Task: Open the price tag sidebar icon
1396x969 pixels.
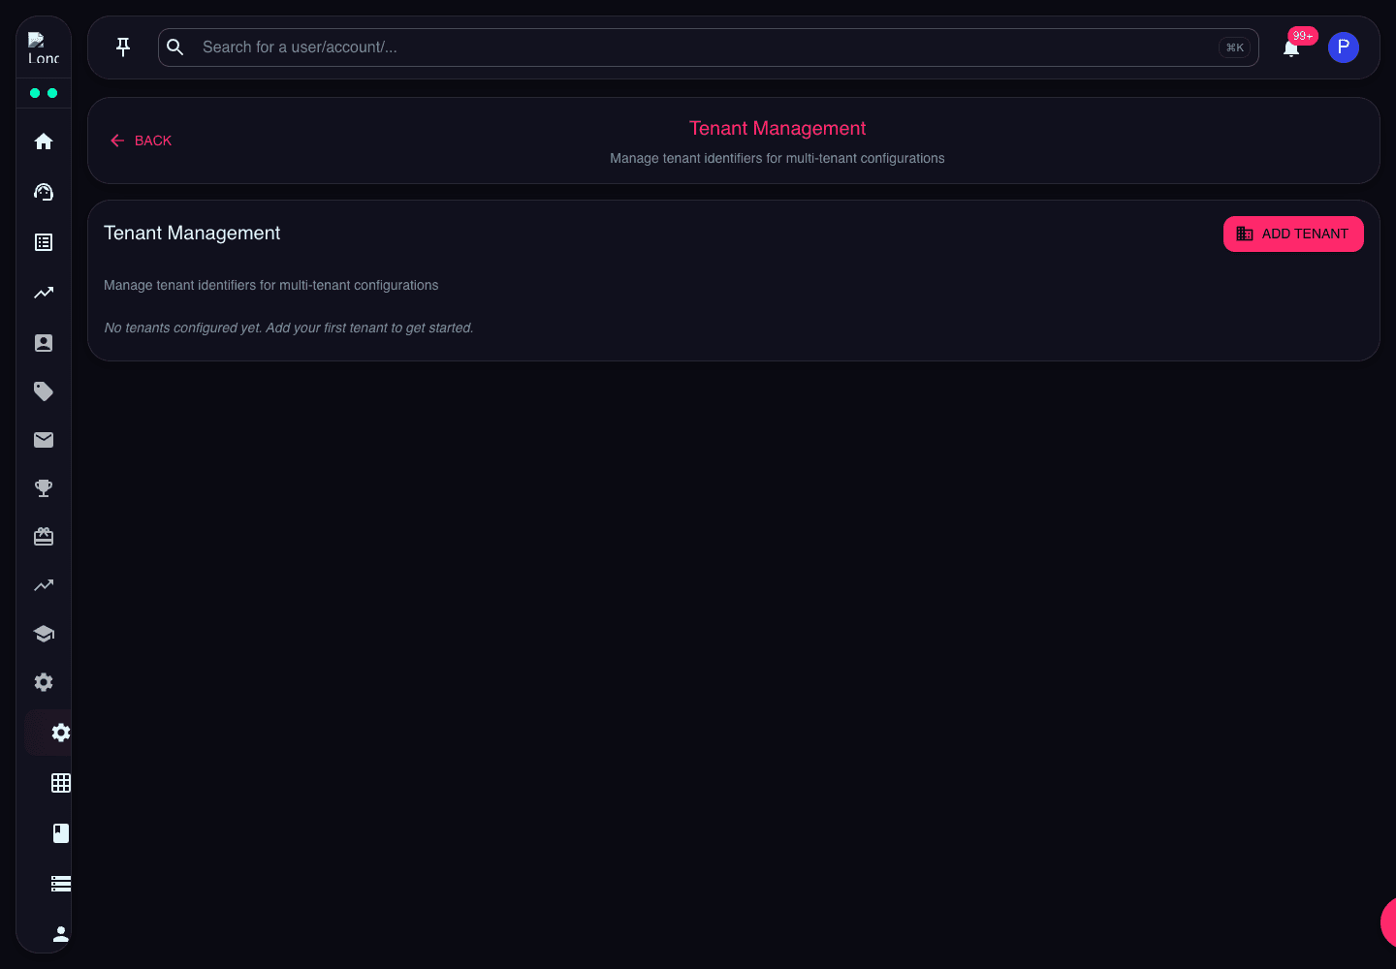Action: click(x=44, y=391)
